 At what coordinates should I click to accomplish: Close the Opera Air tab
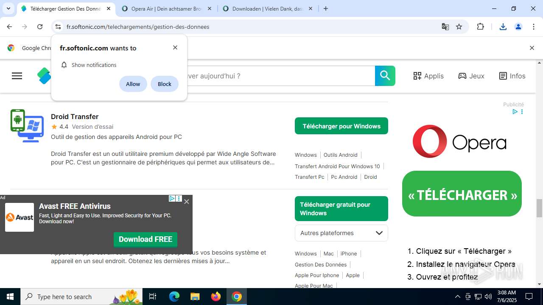pyautogui.click(x=210, y=8)
